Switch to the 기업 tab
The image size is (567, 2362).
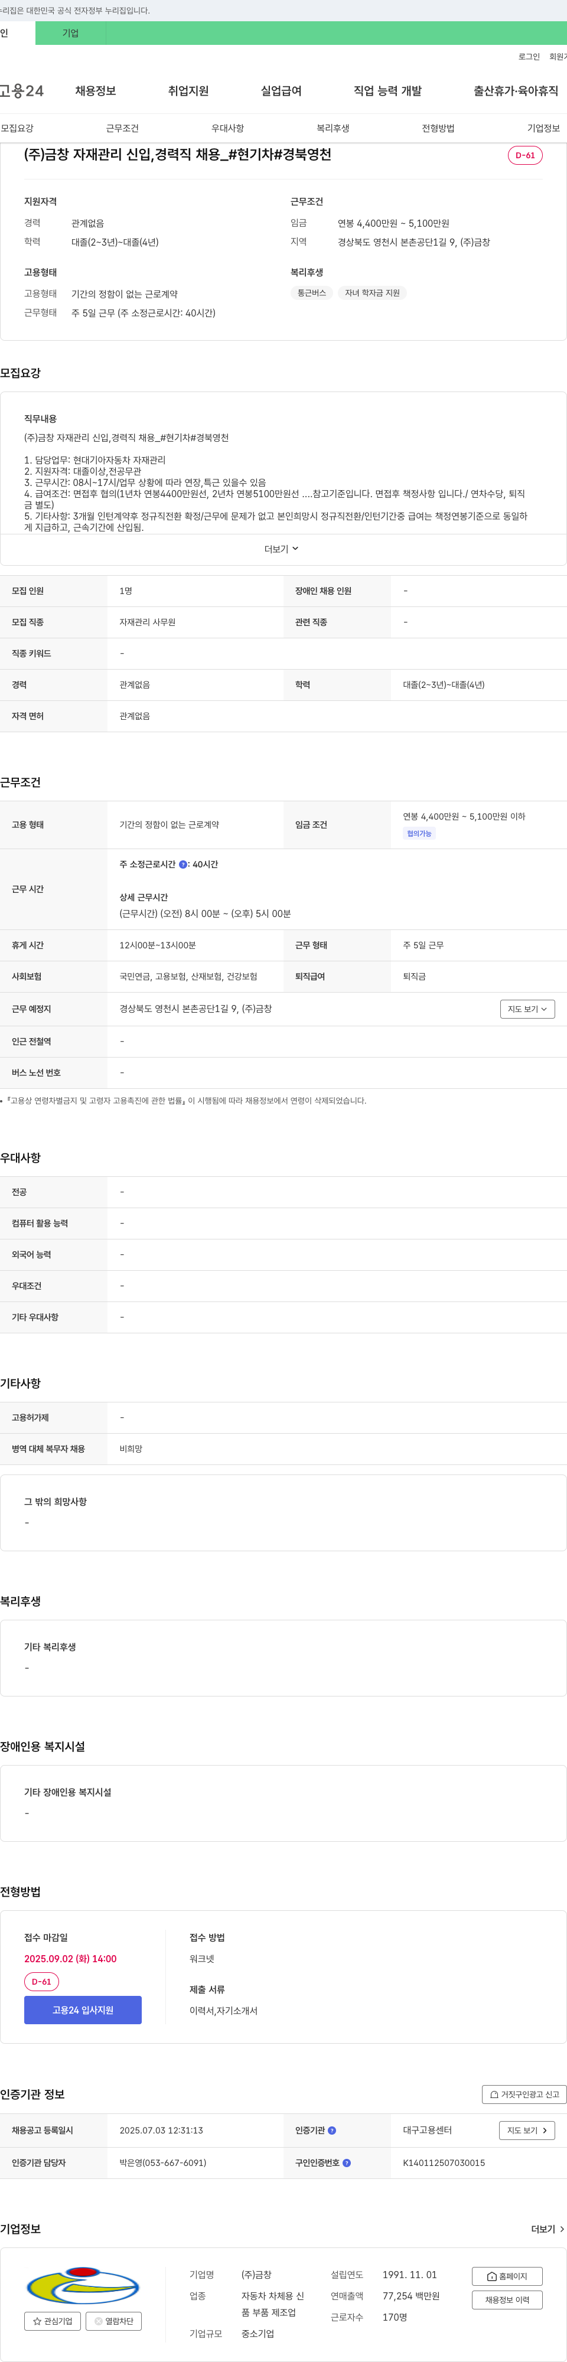coord(71,33)
